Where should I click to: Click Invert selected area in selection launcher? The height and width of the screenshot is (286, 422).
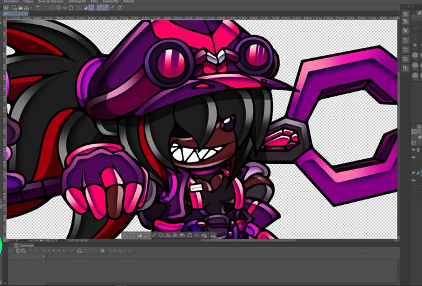(140, 235)
